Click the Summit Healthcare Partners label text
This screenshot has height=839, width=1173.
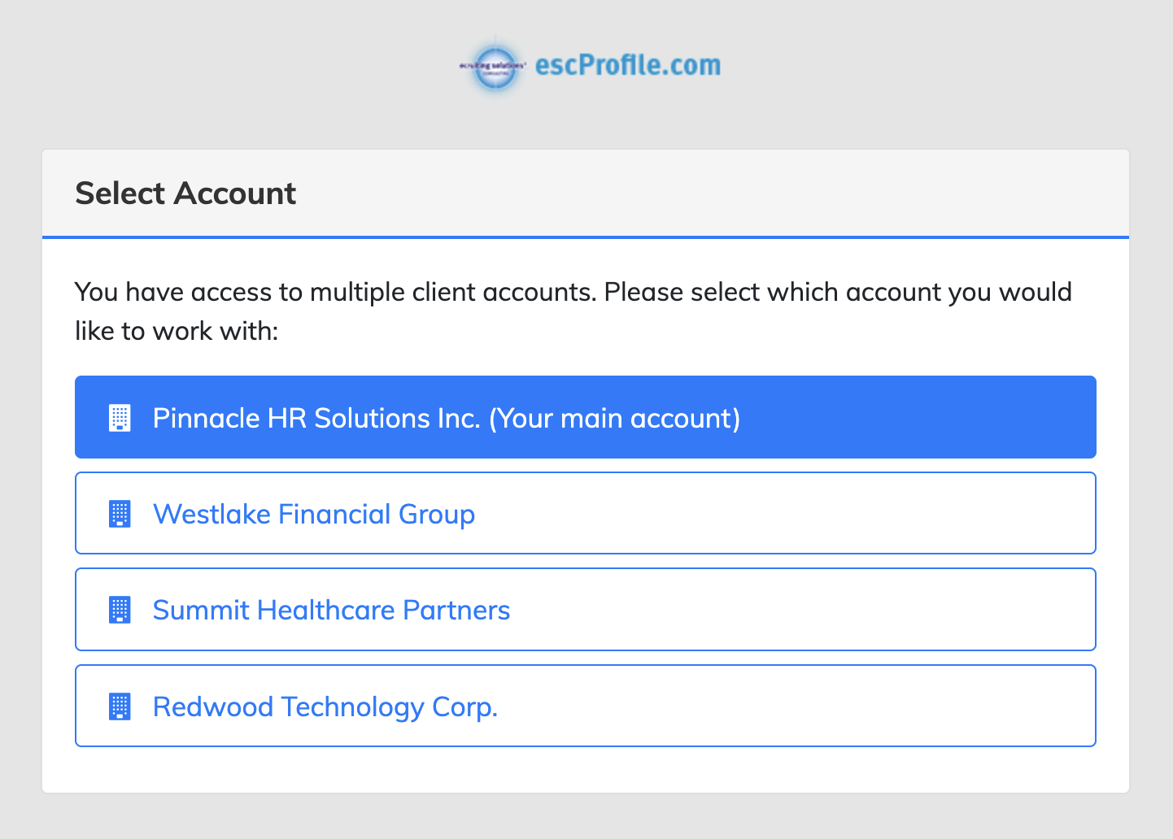331,610
